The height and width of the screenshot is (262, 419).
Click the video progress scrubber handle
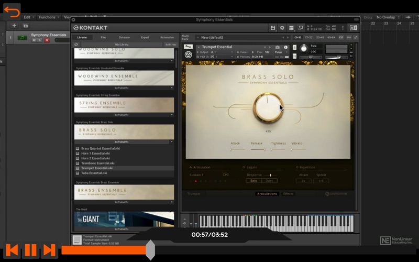coord(150,250)
